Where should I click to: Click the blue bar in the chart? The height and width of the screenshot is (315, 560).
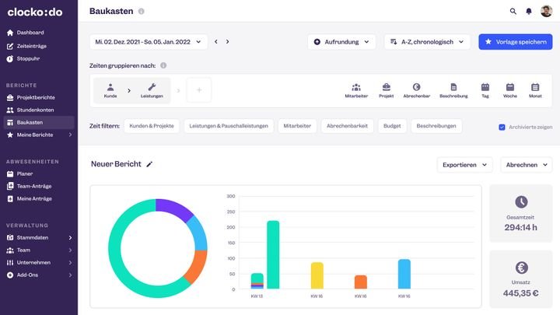click(x=404, y=274)
